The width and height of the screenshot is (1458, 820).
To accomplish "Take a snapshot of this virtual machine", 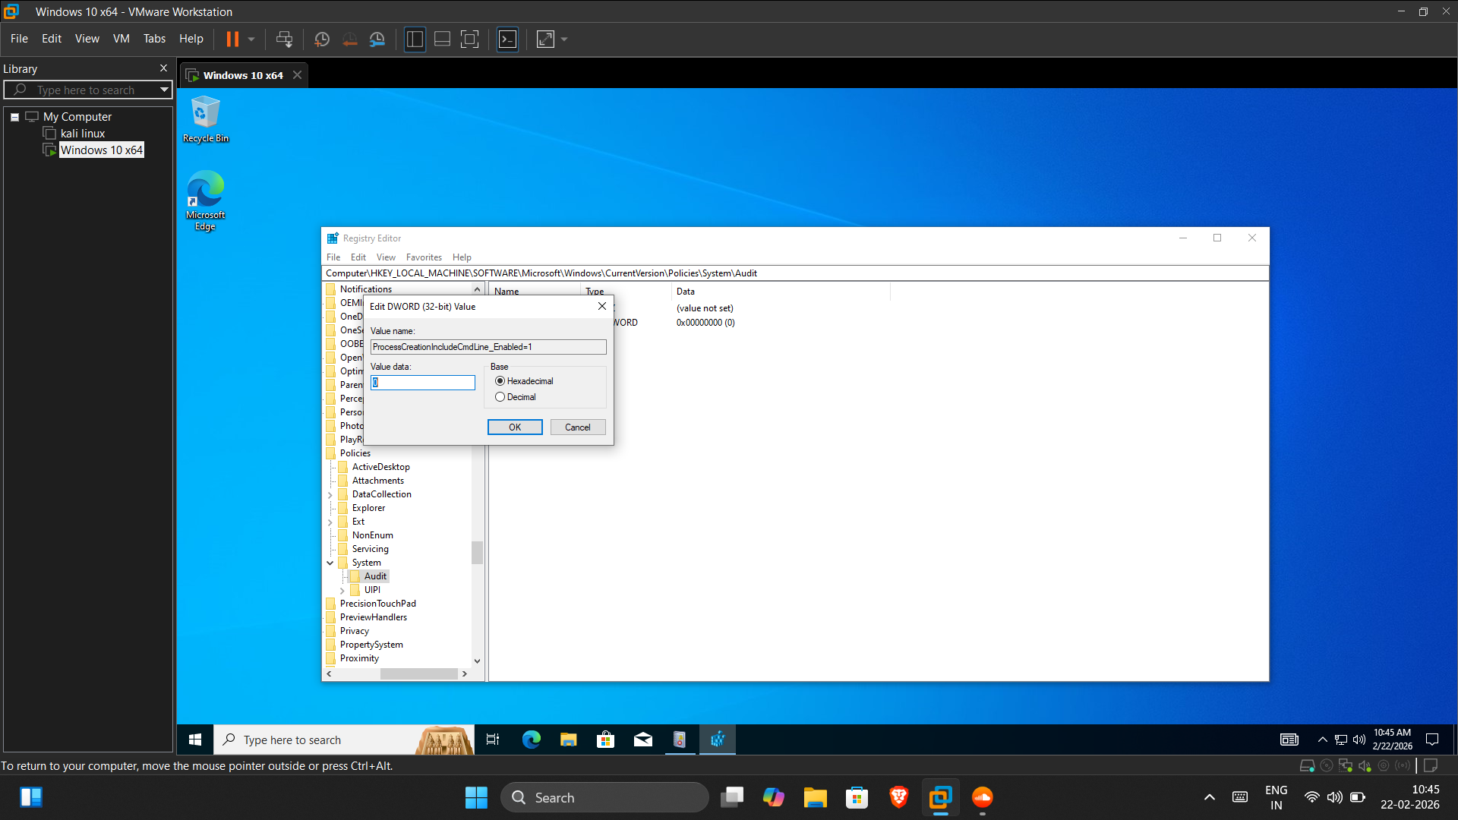I will coord(322,39).
